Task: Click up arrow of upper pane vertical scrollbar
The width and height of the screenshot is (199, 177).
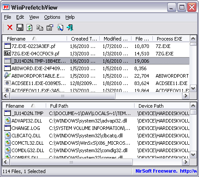Action: [193, 39]
